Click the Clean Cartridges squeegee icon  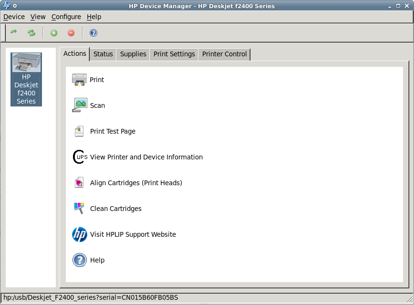[79, 208]
